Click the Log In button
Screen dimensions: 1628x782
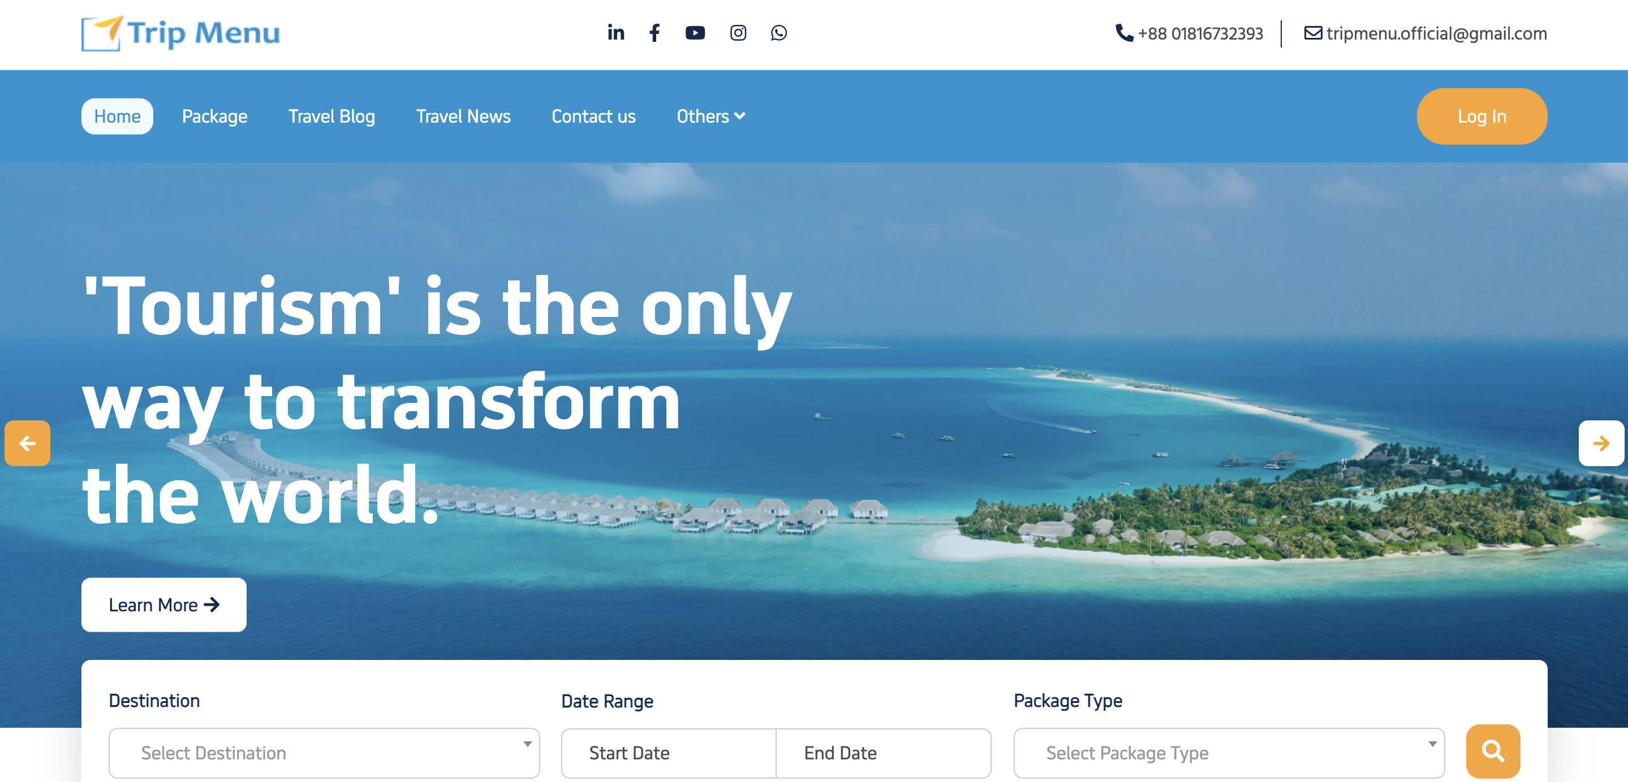coord(1481,116)
